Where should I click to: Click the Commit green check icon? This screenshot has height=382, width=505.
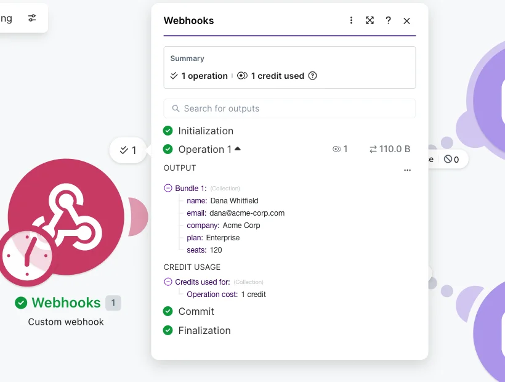coord(168,311)
